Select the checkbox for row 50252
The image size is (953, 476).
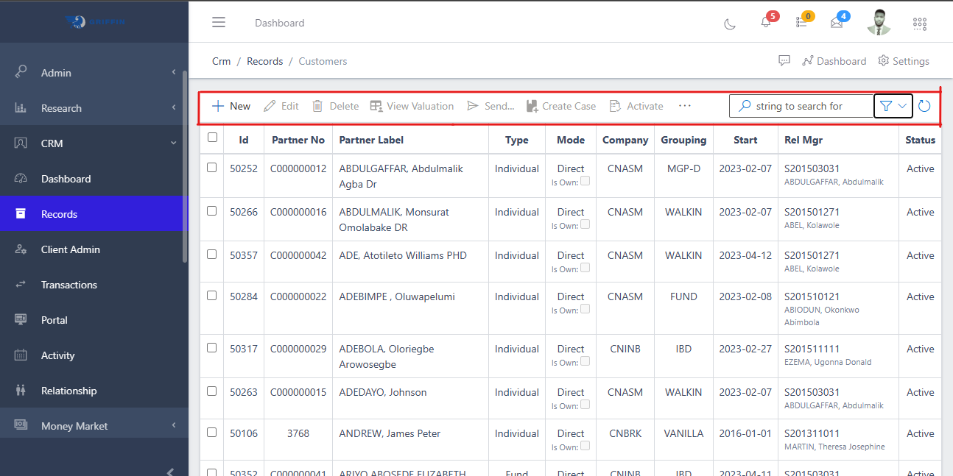coord(212,168)
